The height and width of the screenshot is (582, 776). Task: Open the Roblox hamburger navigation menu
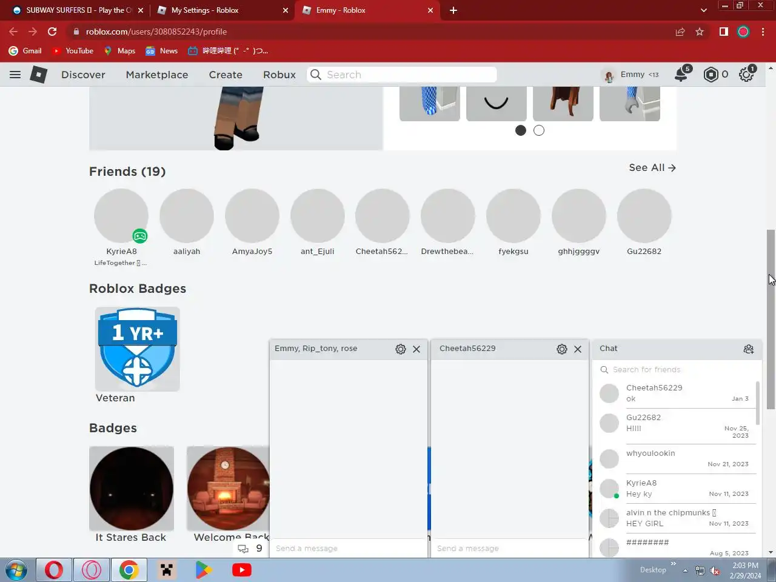pos(15,75)
